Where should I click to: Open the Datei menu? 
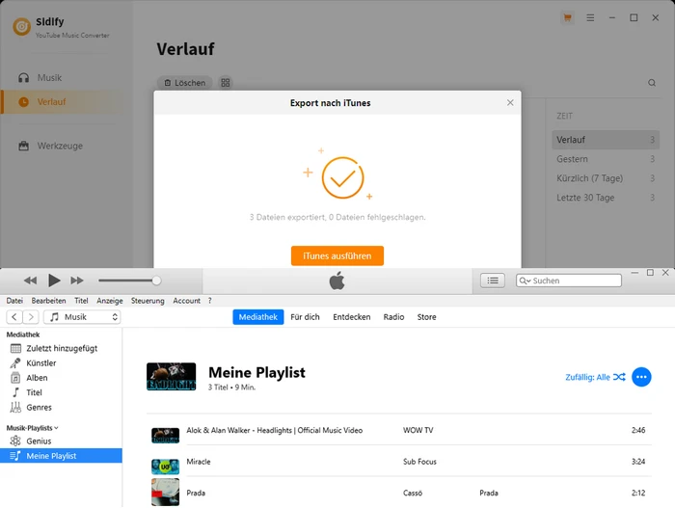[14, 301]
